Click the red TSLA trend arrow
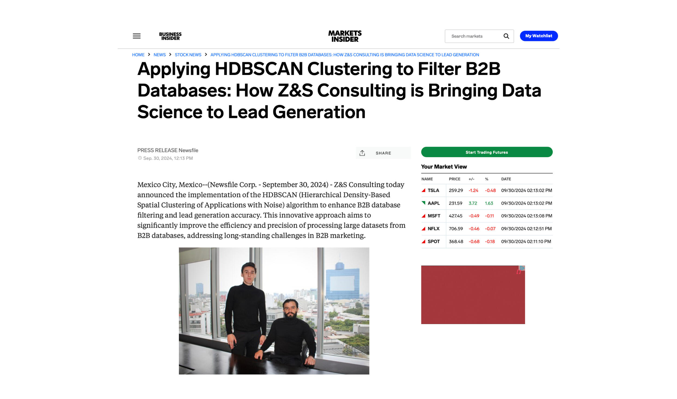 tap(424, 190)
